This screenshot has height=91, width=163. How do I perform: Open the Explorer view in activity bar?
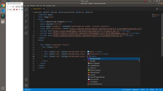pyautogui.click(x=26, y=10)
